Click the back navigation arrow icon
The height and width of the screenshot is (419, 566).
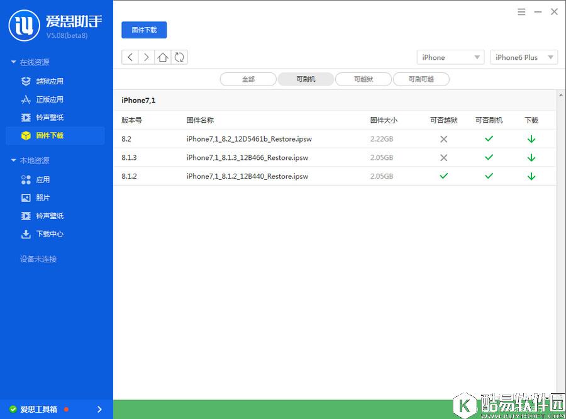[x=130, y=57]
